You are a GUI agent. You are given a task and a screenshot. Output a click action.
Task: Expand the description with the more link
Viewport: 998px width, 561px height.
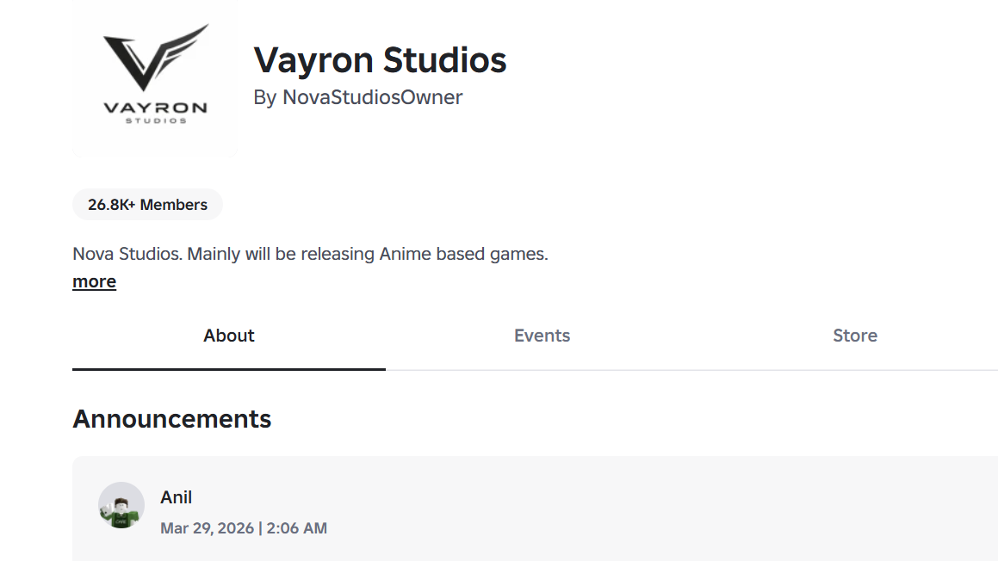pyautogui.click(x=94, y=281)
